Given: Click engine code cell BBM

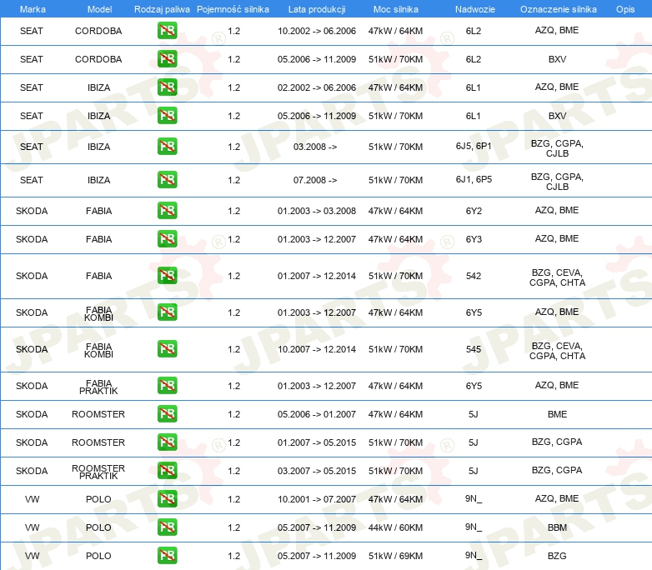Looking at the screenshot, I should click(x=557, y=527).
